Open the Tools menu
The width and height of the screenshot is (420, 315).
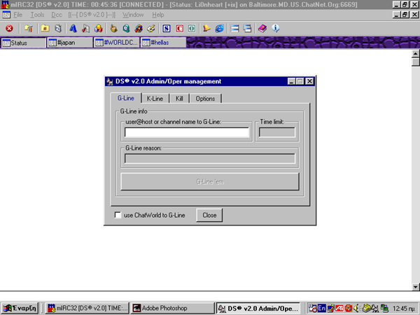tap(37, 15)
